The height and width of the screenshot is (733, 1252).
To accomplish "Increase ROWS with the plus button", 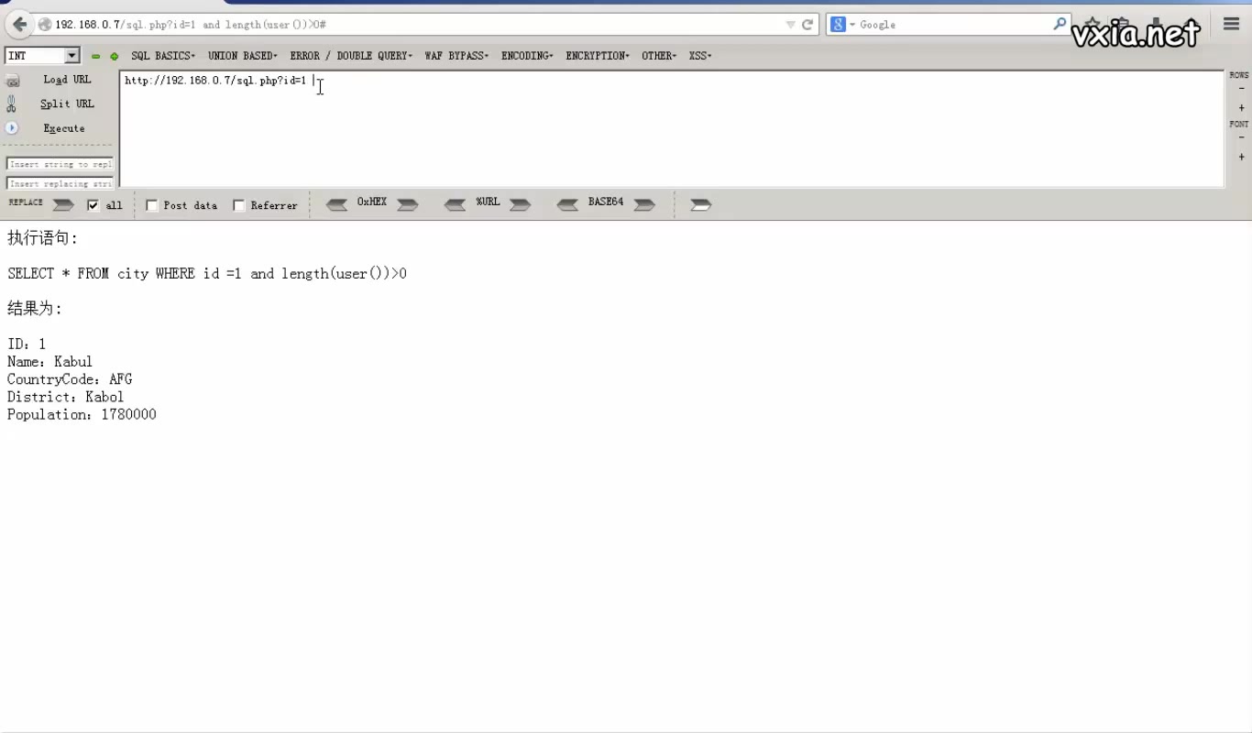I will [x=1242, y=108].
